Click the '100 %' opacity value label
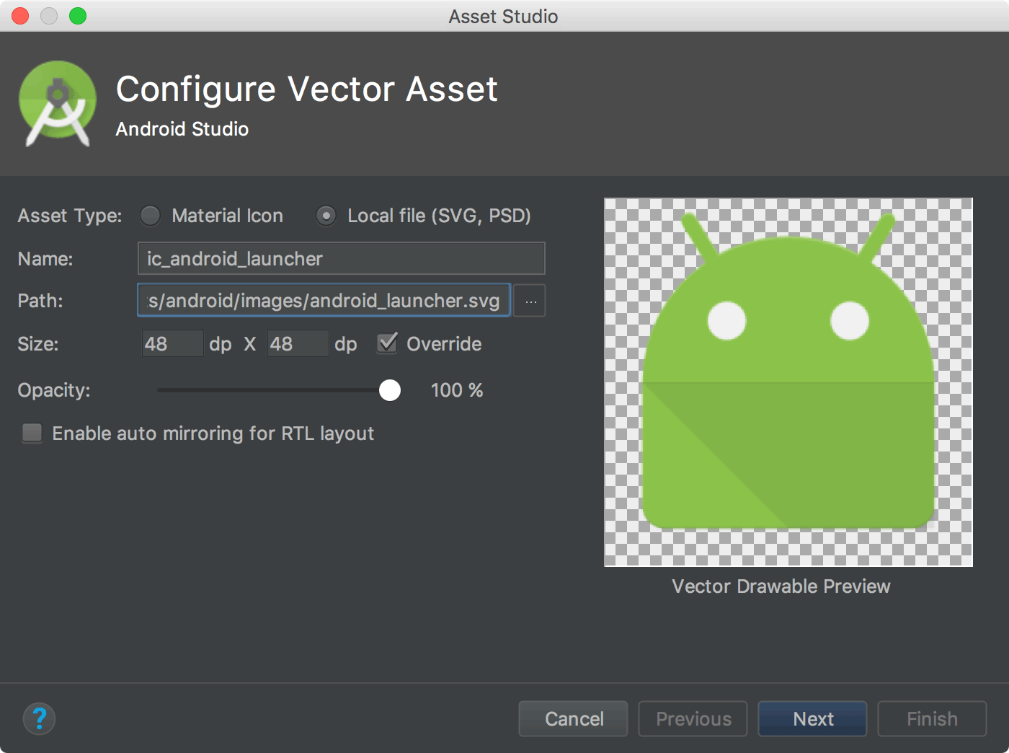The image size is (1009, 753). click(456, 390)
